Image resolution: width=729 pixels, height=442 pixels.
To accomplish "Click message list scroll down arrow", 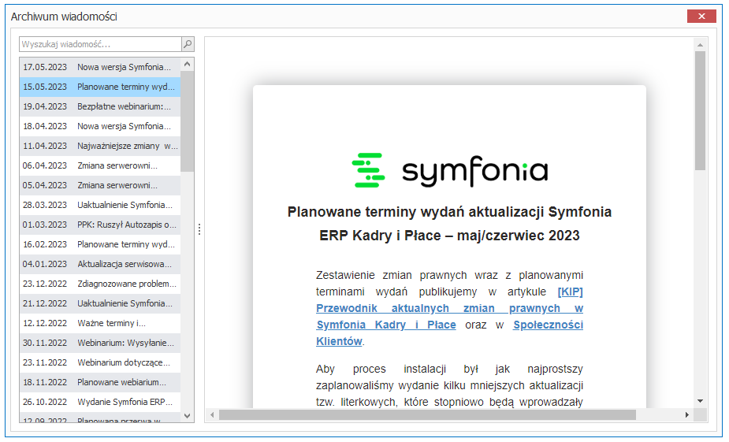I will (x=188, y=416).
